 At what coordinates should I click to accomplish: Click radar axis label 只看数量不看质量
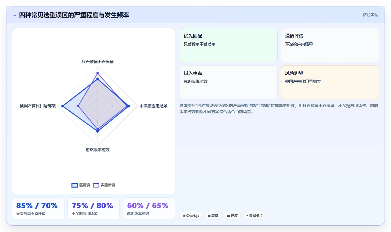pyautogui.click(x=97, y=62)
